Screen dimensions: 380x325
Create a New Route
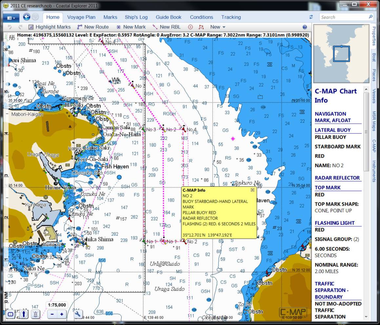click(x=93, y=27)
